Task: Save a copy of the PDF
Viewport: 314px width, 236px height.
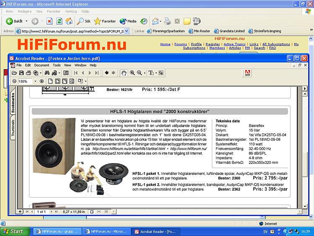Action: point(21,73)
